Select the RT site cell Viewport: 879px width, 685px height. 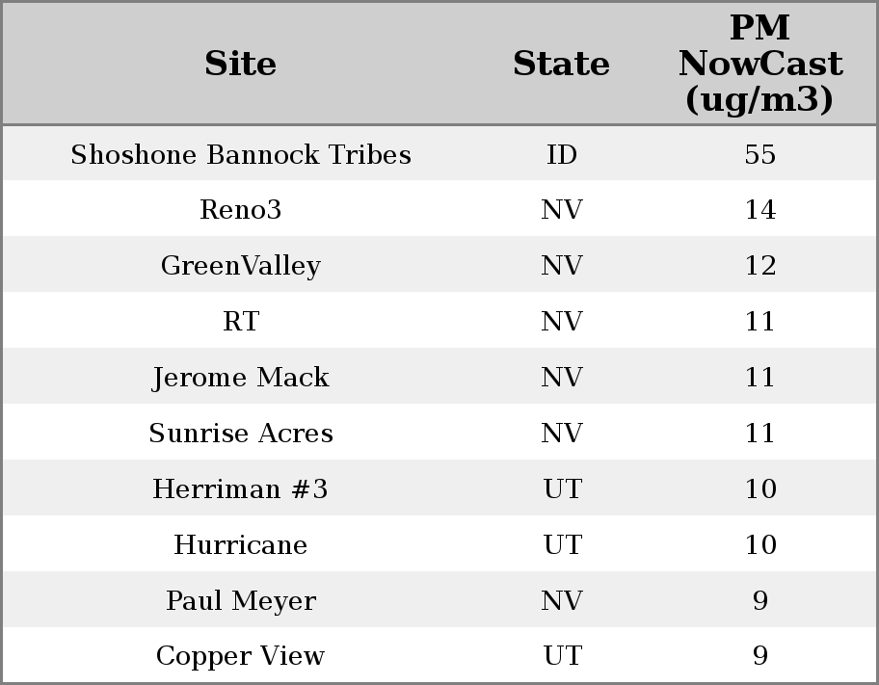pos(241,322)
